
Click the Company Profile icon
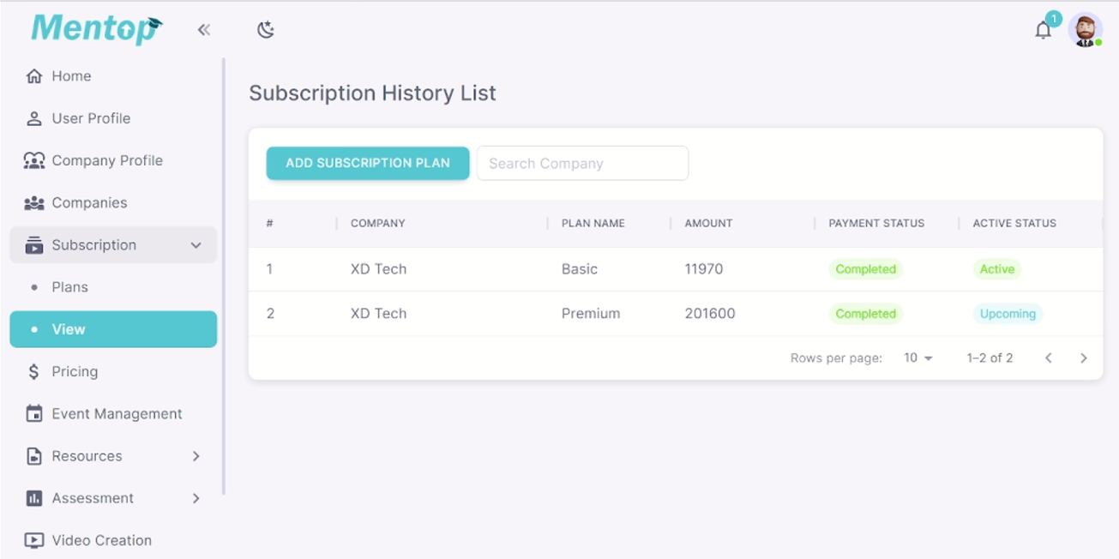pyautogui.click(x=34, y=160)
